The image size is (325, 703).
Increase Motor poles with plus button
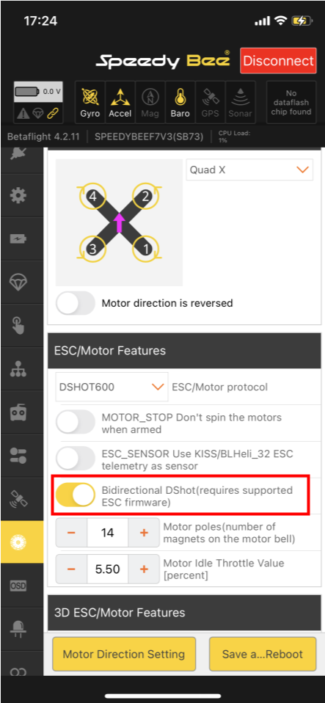tap(144, 533)
